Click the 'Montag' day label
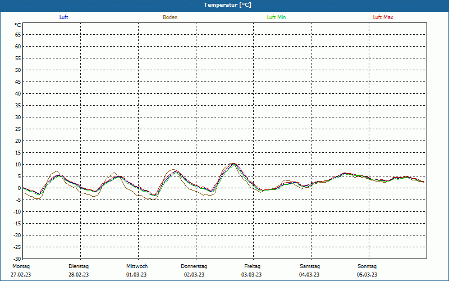 tap(21, 266)
